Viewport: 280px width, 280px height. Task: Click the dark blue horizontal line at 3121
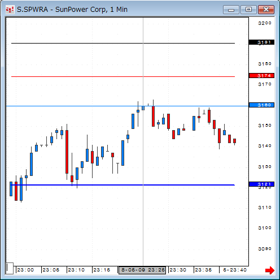(123, 185)
